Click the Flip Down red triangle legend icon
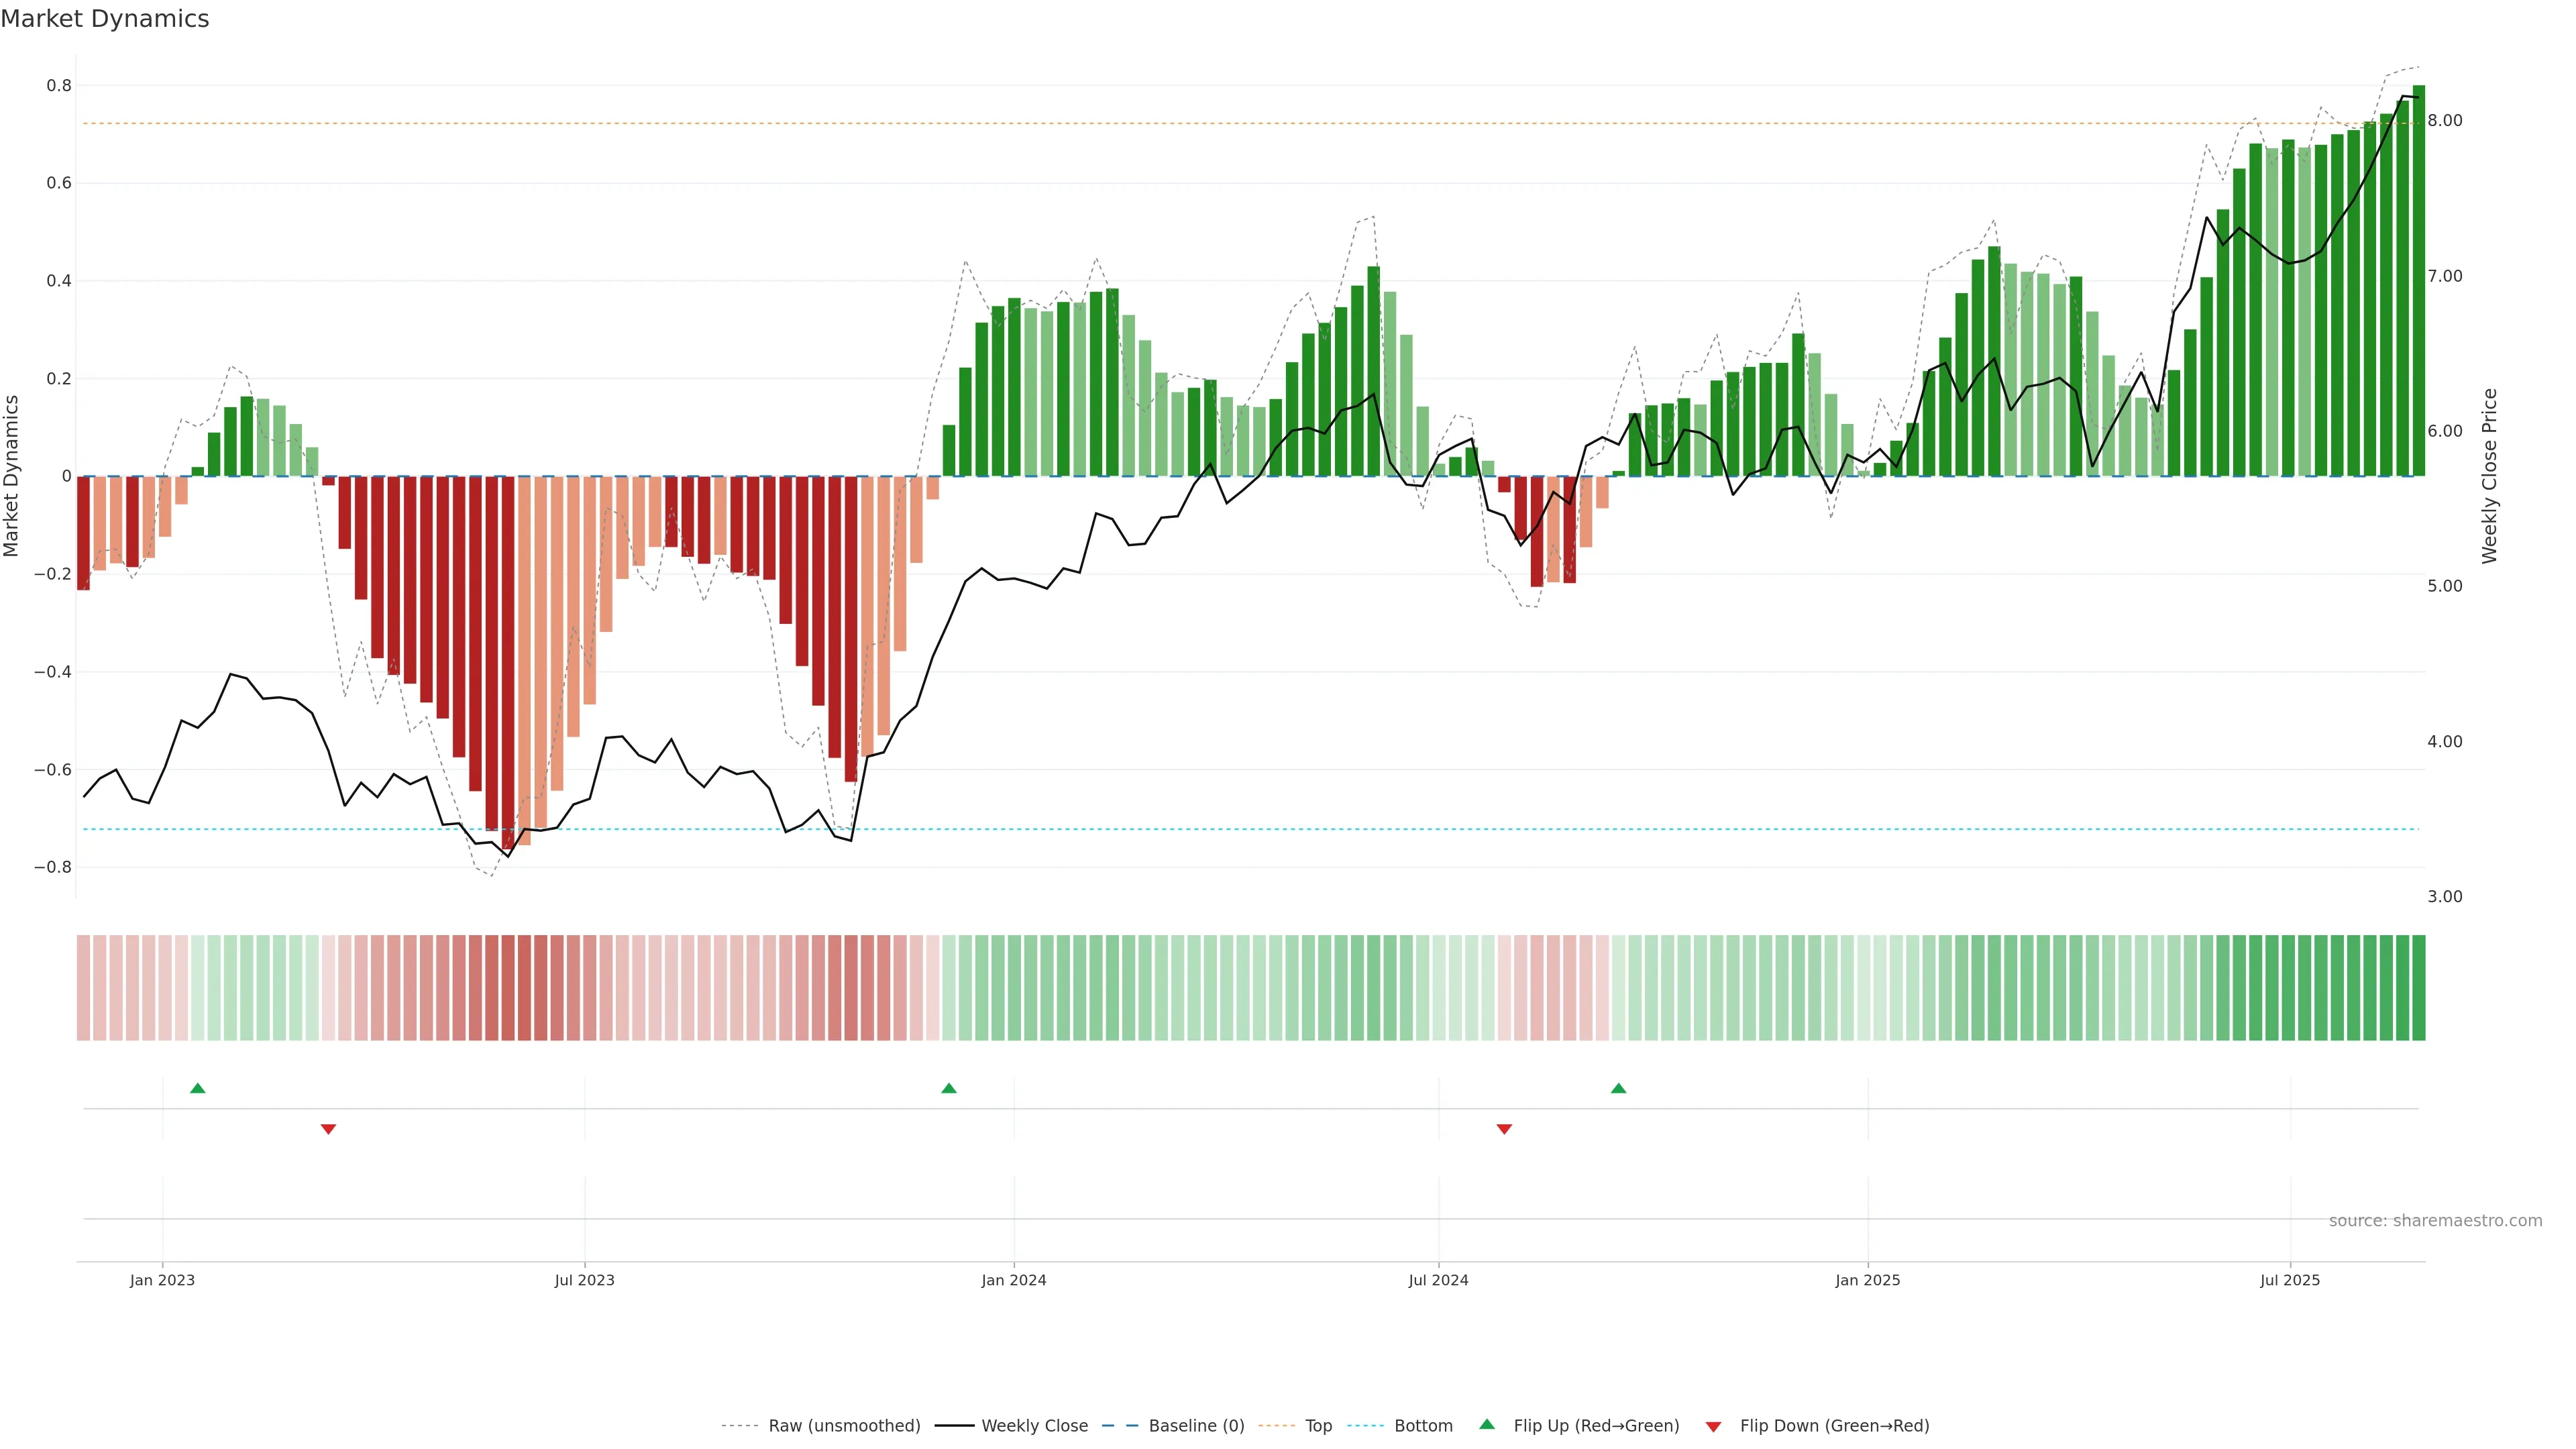 pos(1713,1427)
